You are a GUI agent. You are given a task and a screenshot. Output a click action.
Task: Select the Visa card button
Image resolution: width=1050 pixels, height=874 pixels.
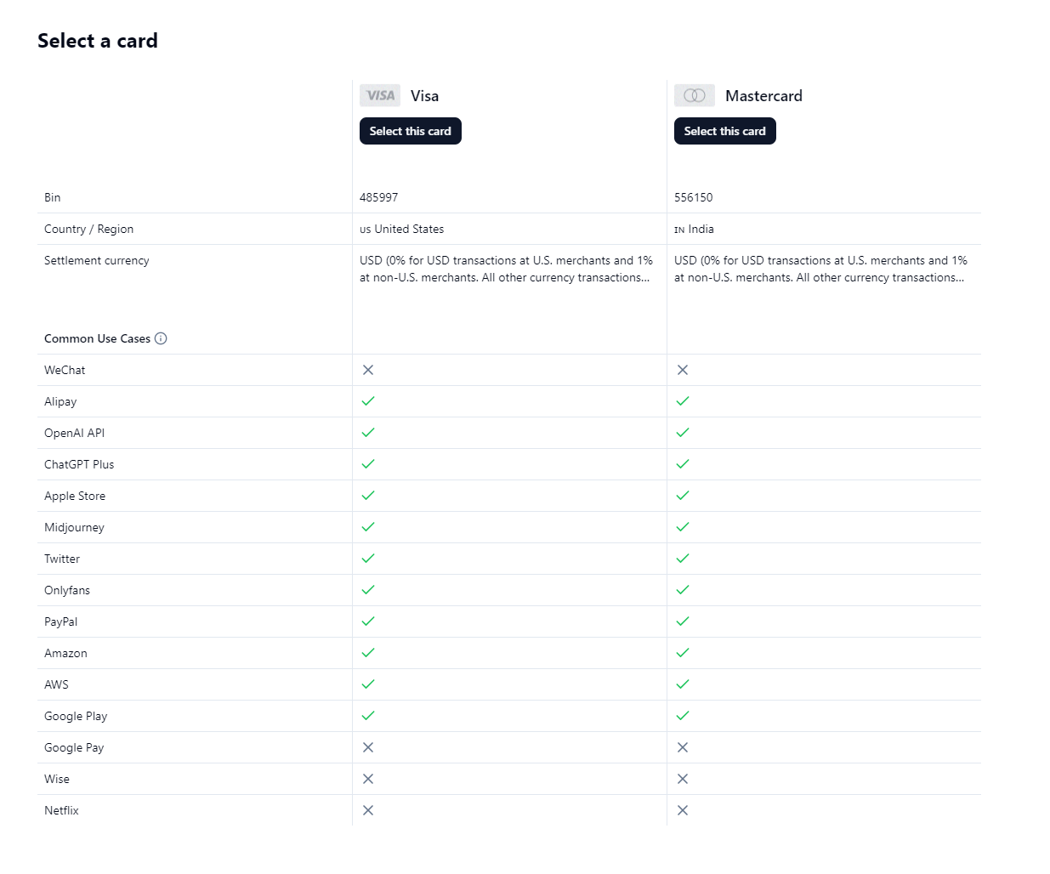pos(410,131)
